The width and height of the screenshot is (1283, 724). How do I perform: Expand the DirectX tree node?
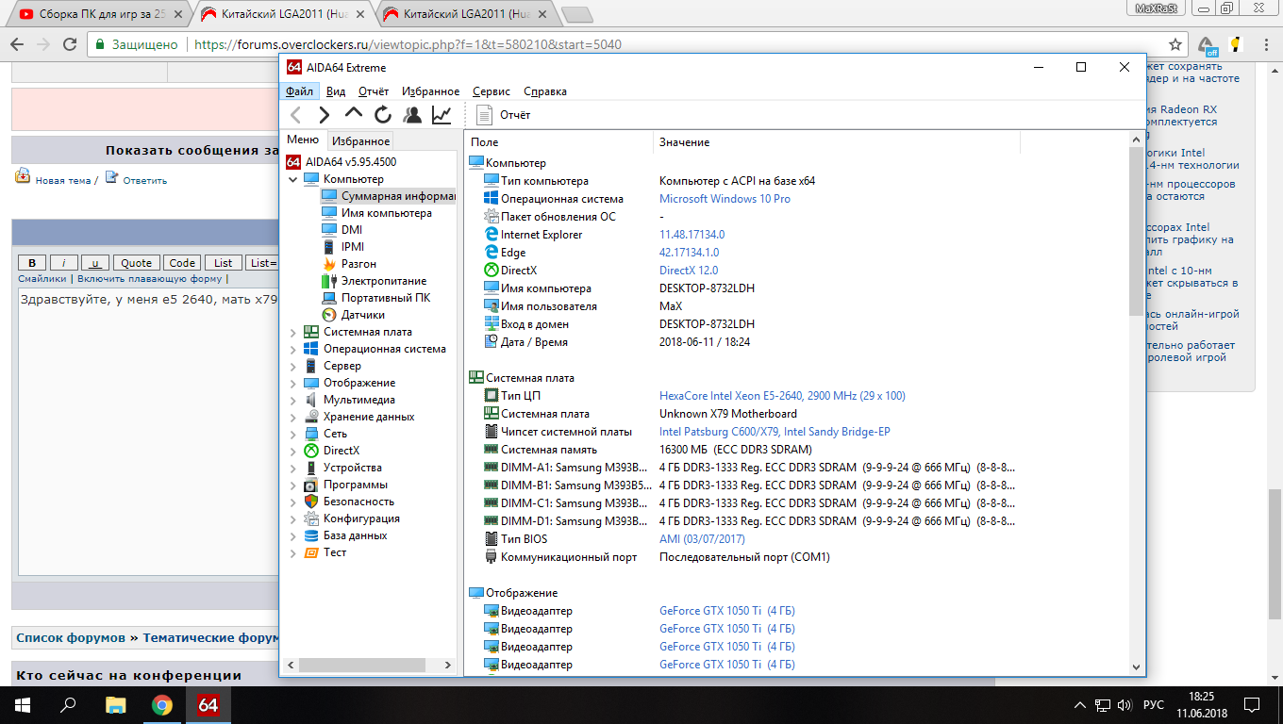tap(293, 451)
